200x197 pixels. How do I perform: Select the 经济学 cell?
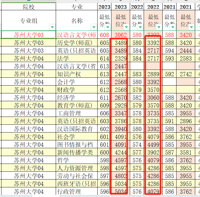click(77, 98)
